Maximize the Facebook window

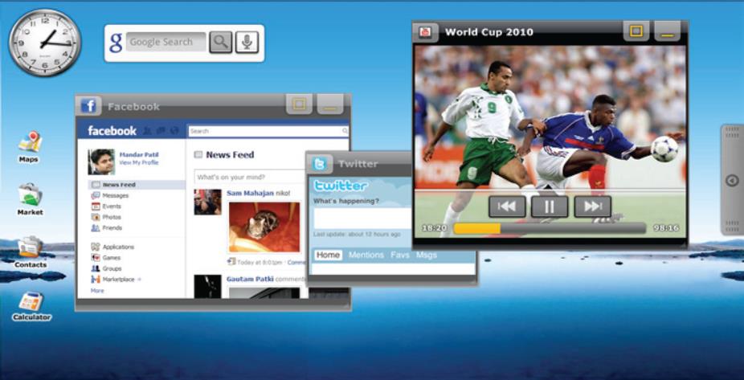tap(299, 104)
